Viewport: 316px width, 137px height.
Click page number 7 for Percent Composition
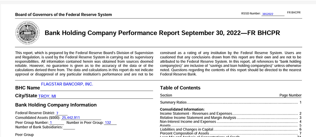300,133
